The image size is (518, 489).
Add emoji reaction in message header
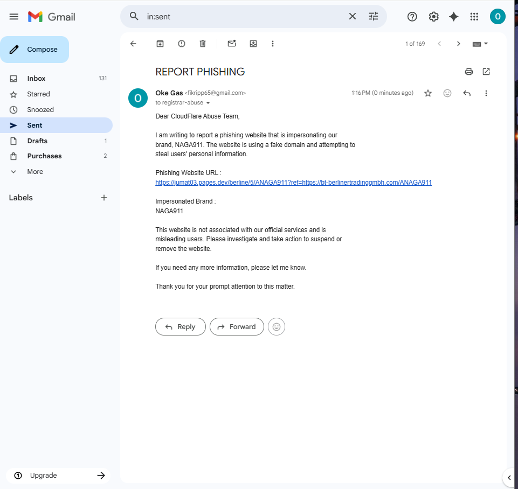[x=447, y=93]
